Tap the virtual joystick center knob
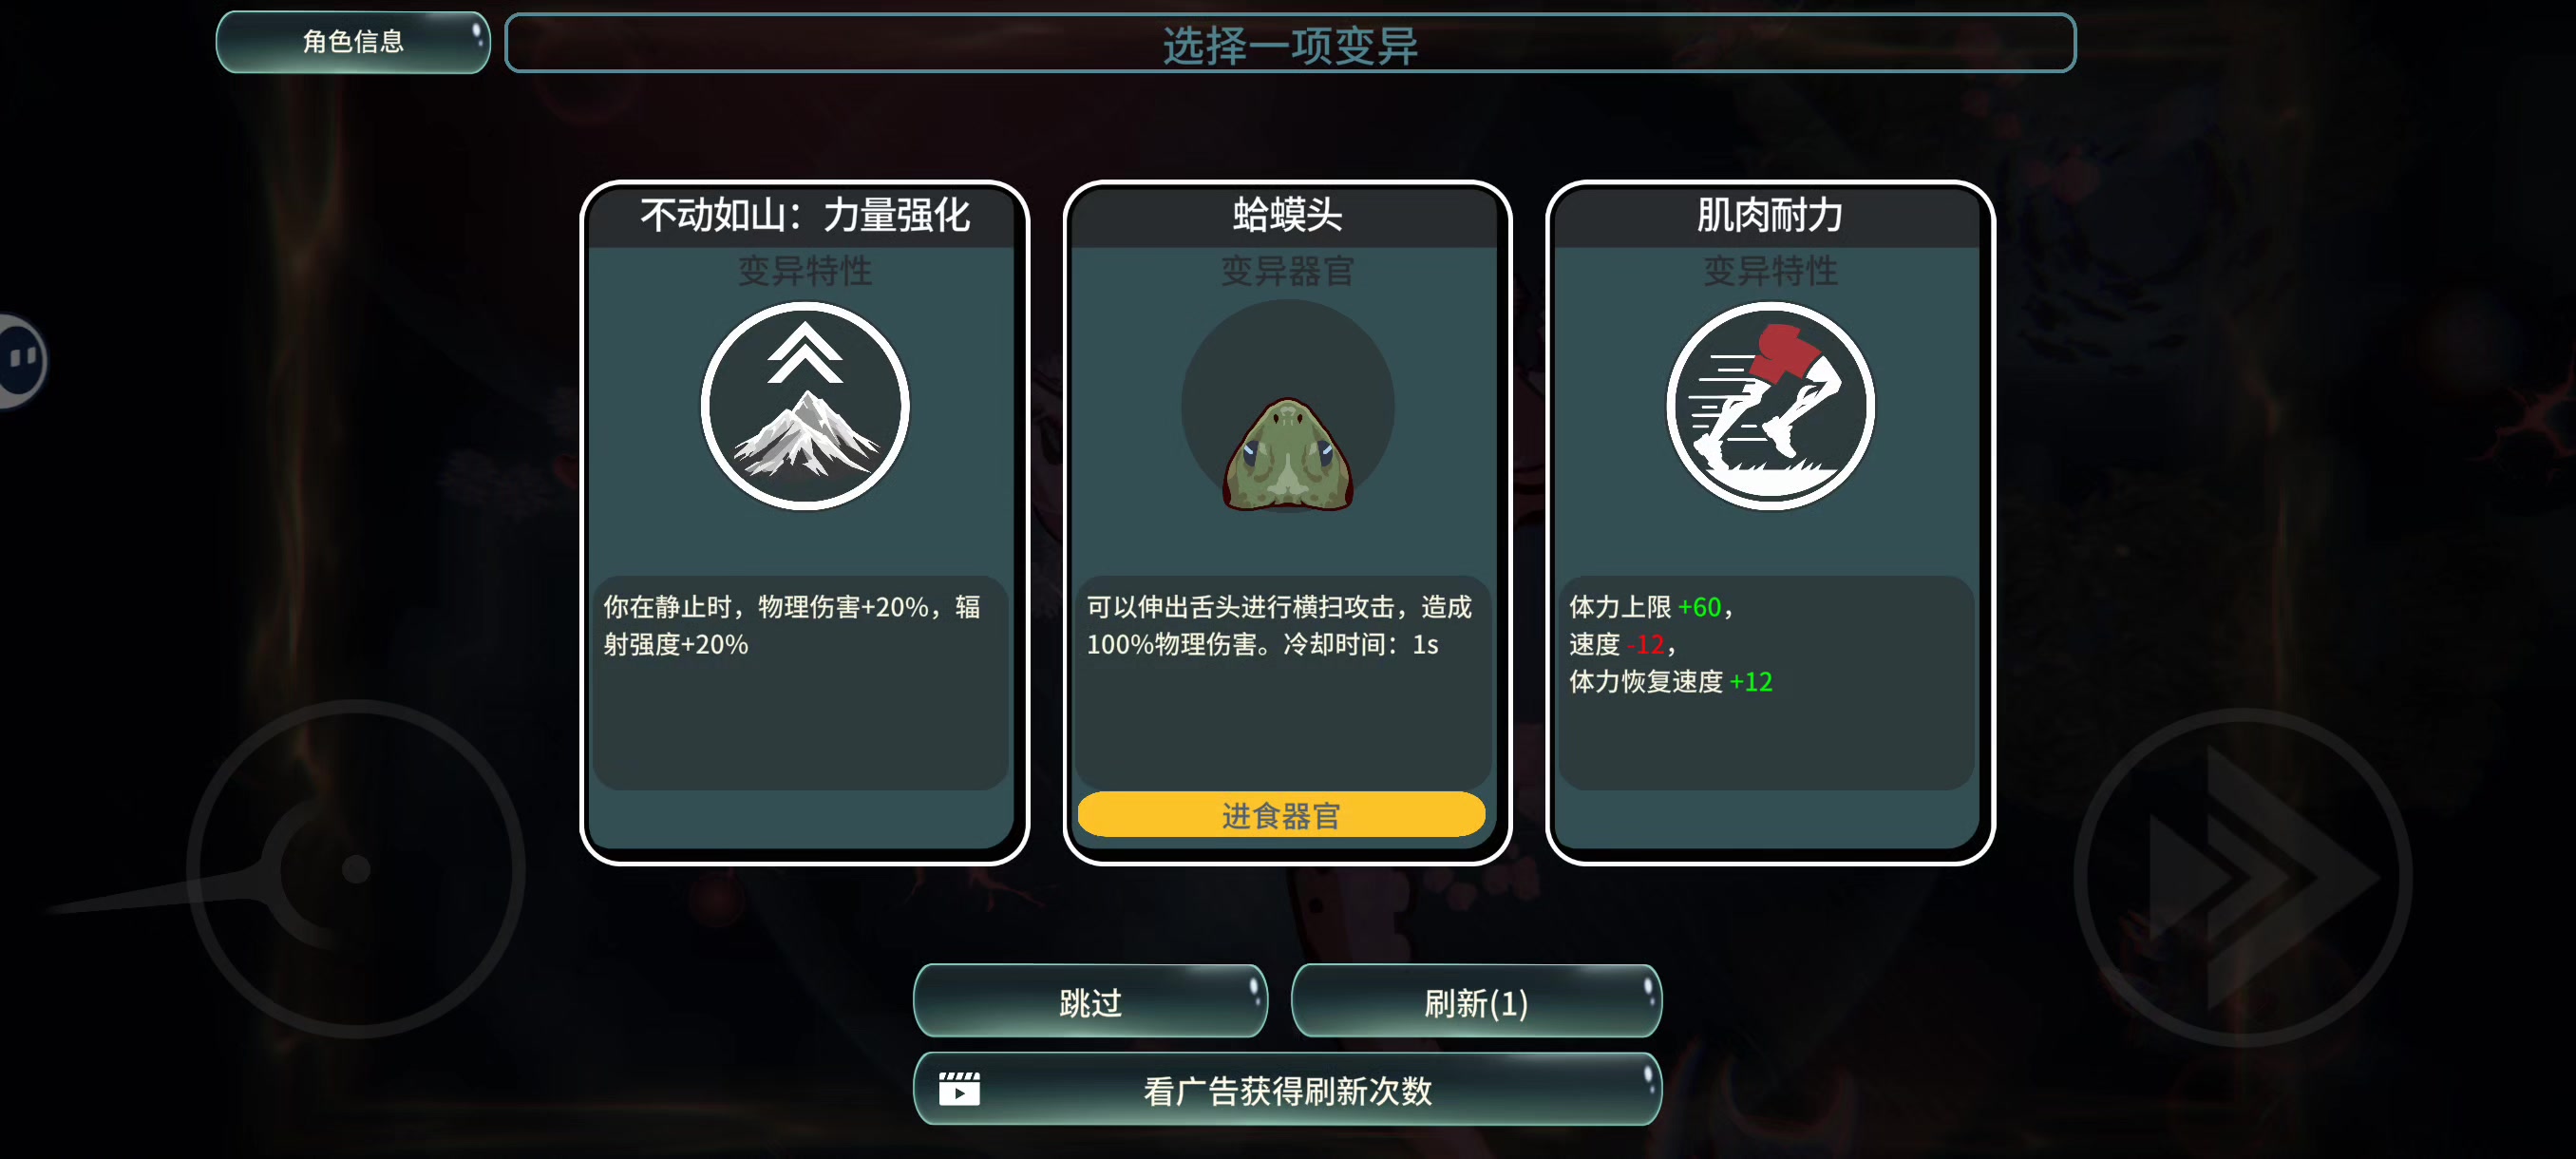The height and width of the screenshot is (1159, 2576). (x=356, y=868)
